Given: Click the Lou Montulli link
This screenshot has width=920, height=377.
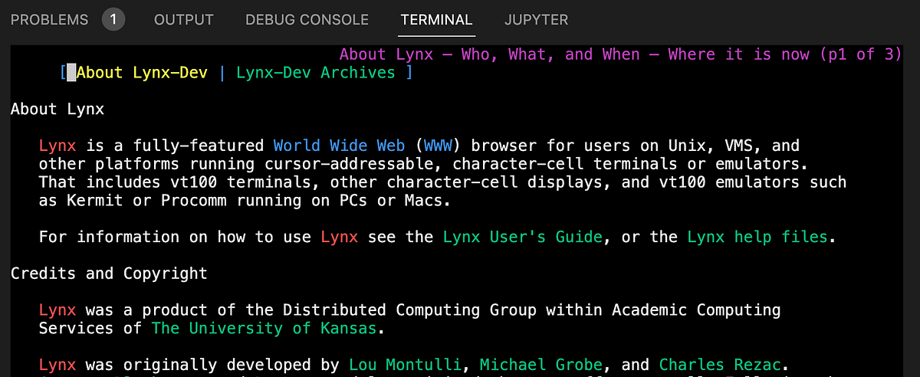Looking at the screenshot, I should point(405,365).
